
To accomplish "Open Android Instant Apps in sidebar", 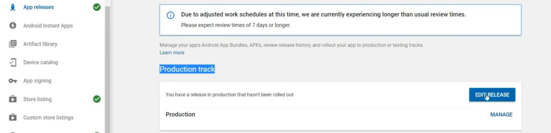I will click(x=48, y=26).
